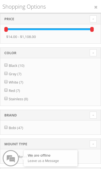Click the minimum price slider handle
This screenshot has width=101, height=169.
pos(6,29)
